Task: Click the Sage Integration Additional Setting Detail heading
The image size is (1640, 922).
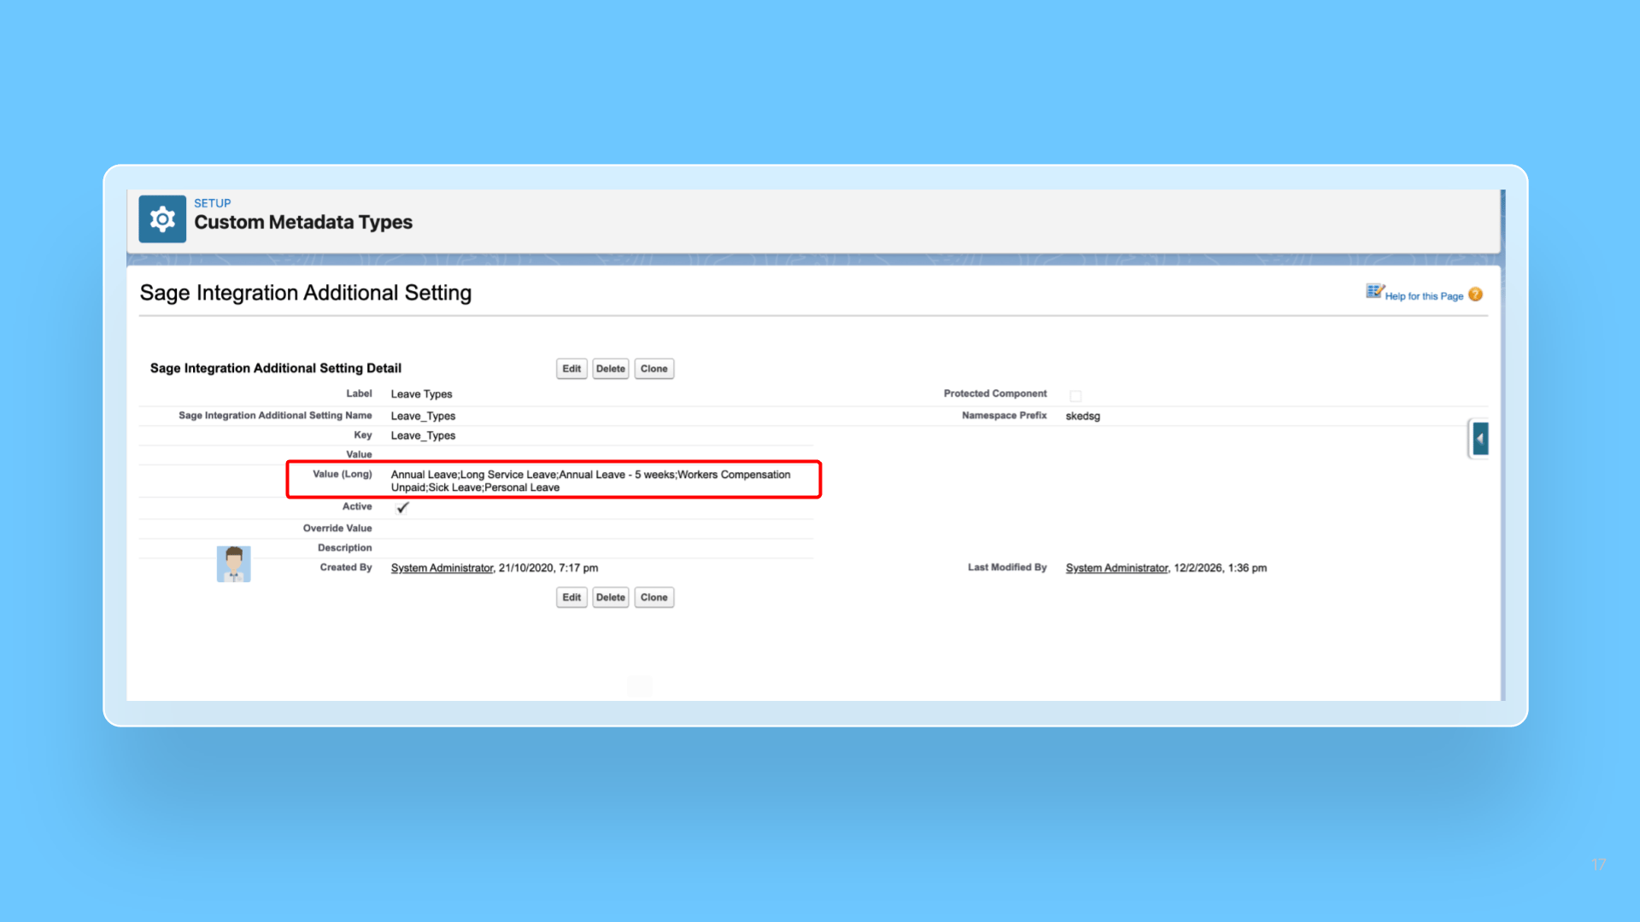Action: coord(276,368)
